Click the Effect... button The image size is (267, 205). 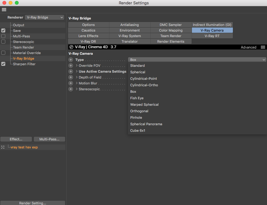(16, 139)
